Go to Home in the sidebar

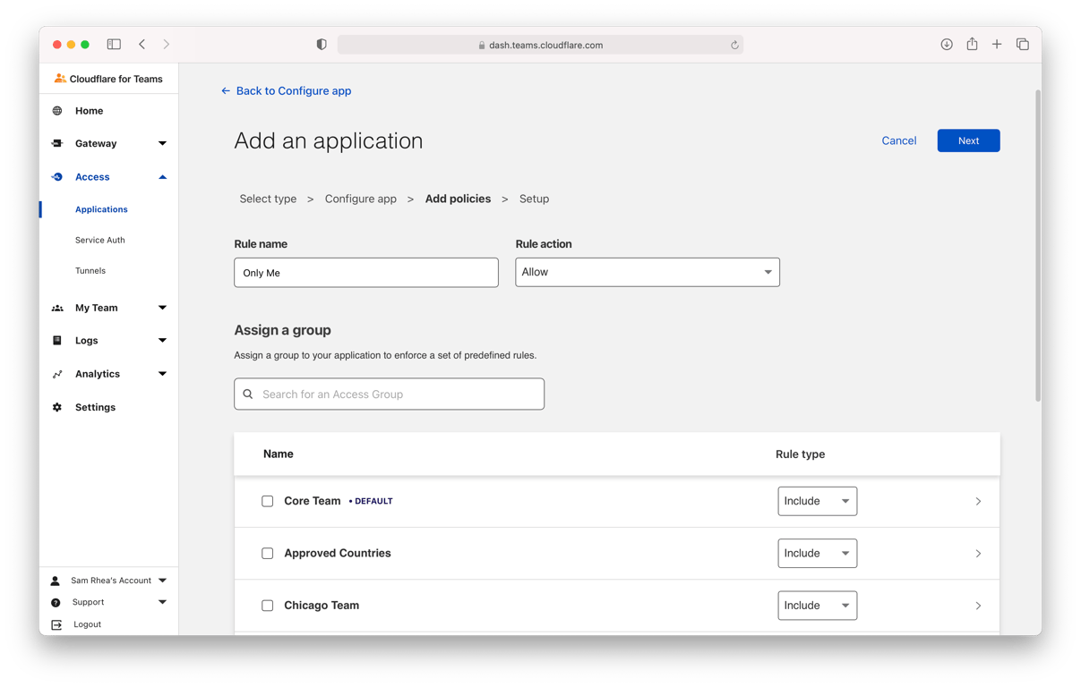89,111
